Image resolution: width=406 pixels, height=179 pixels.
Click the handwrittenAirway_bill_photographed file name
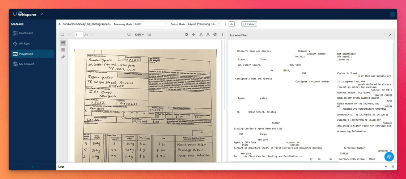(x=87, y=24)
